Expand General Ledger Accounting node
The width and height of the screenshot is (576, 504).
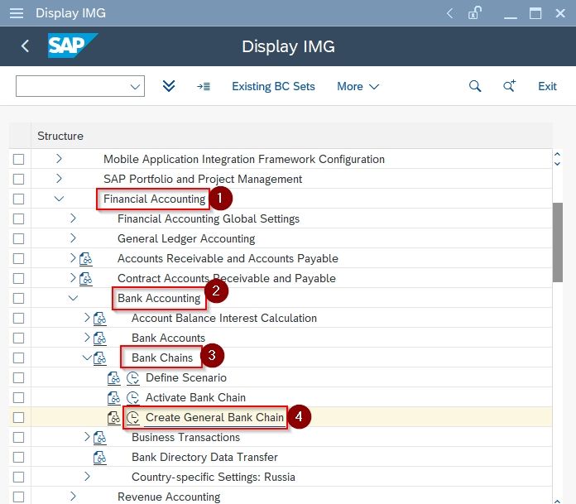(x=73, y=238)
